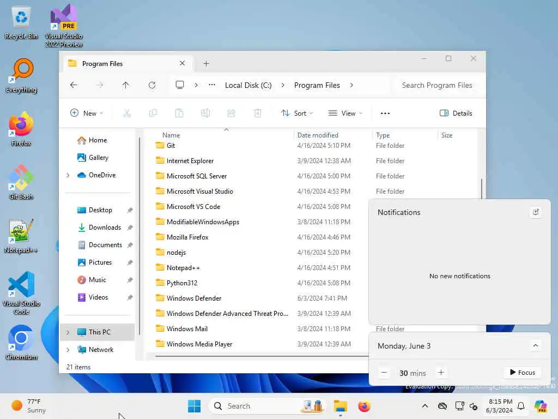Expand chevron after Program Files in address bar
Image resolution: width=558 pixels, height=419 pixels.
pyautogui.click(x=351, y=85)
